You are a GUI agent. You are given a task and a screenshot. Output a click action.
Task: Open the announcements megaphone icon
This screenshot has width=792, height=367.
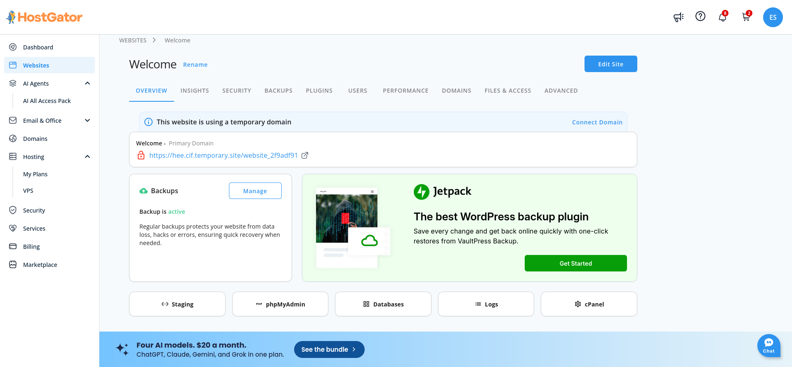(x=679, y=17)
